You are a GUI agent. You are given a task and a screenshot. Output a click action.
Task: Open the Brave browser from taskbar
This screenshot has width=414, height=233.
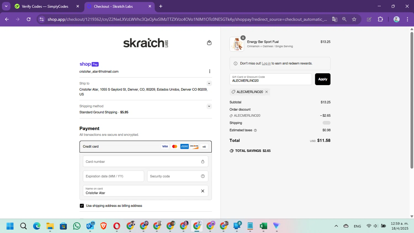coord(104,226)
